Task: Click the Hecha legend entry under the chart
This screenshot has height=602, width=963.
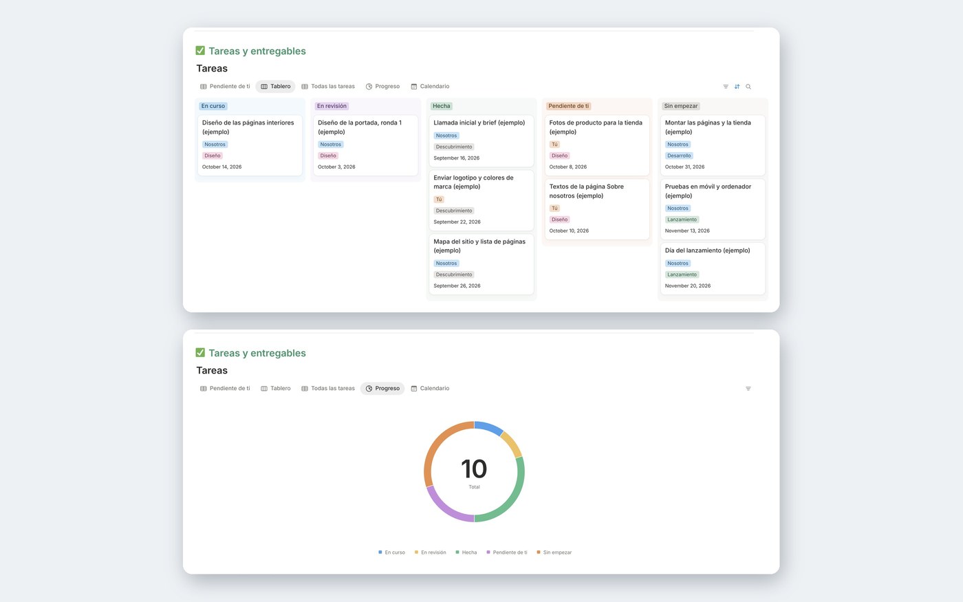Action: coord(466,552)
